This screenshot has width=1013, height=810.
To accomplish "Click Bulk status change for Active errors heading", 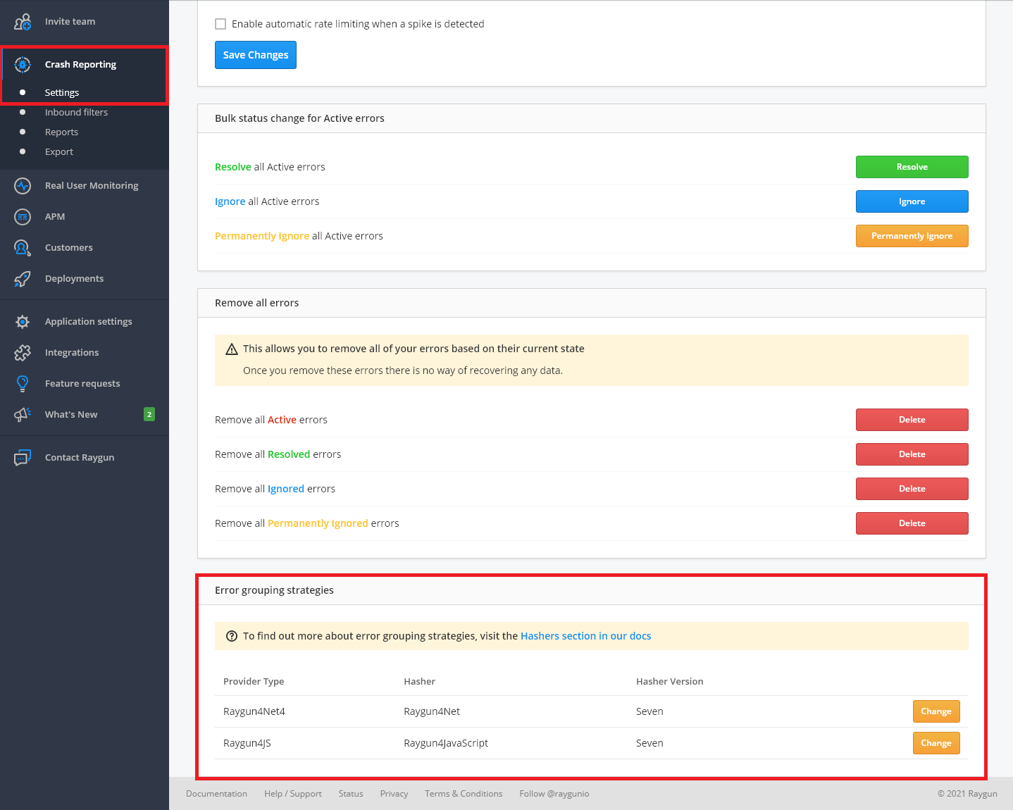I will tap(299, 118).
